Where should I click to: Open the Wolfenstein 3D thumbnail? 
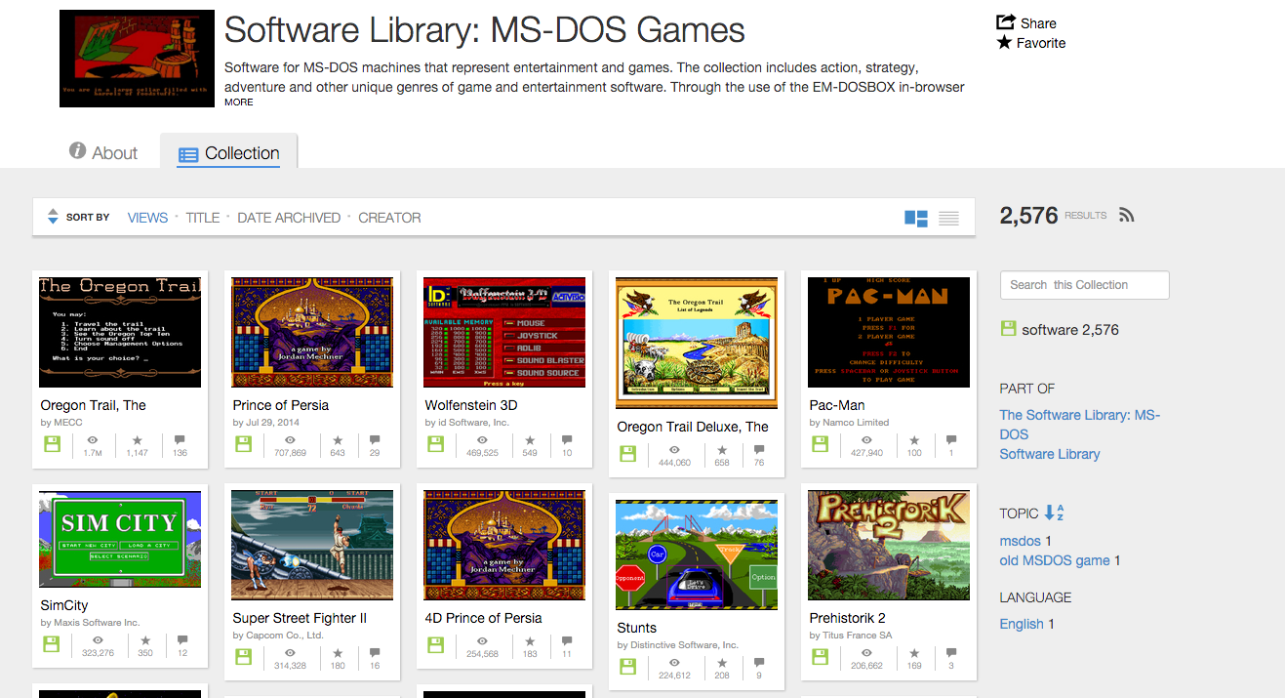[x=504, y=332]
